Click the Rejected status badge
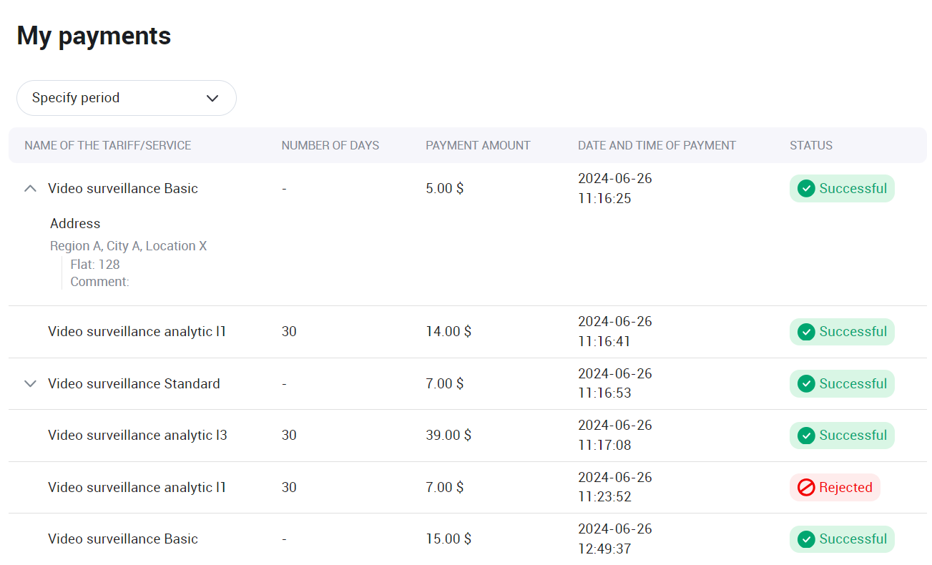 835,488
